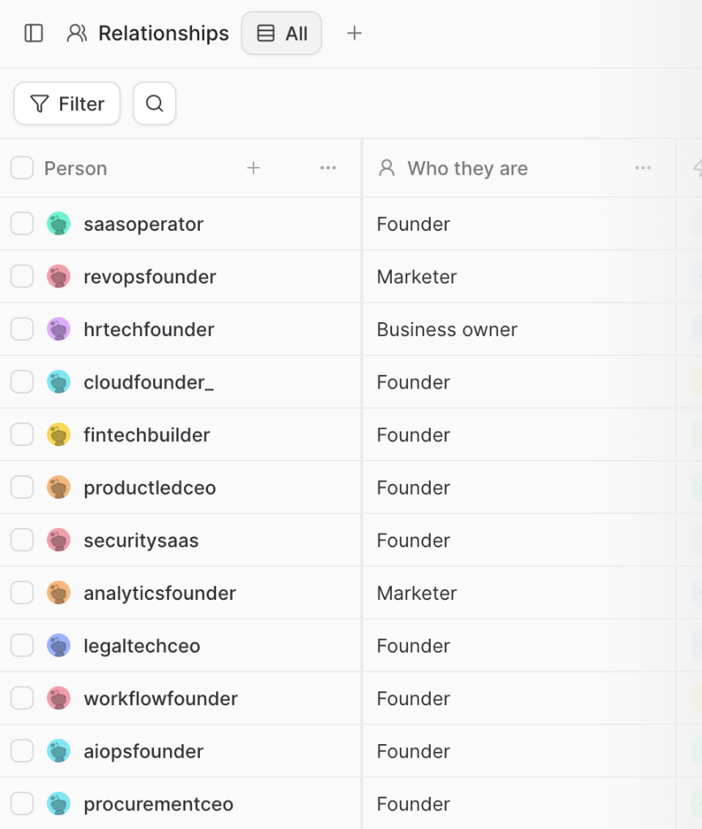This screenshot has height=829, width=702.
Task: Click fintechbuilder's yellow avatar
Action: coord(58,435)
